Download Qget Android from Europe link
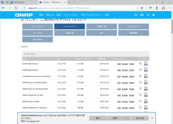This screenshot has height=124, width=173. (x=125, y=70)
